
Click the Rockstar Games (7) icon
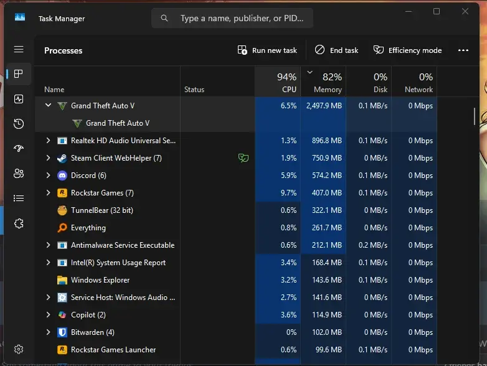62,193
